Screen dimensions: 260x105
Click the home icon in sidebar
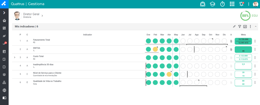coord(4,20)
